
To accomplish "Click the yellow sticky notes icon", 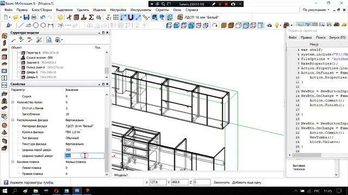I will (x=60, y=17).
